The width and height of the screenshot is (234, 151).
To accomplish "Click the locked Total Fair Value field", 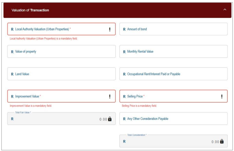I will point(56,119).
